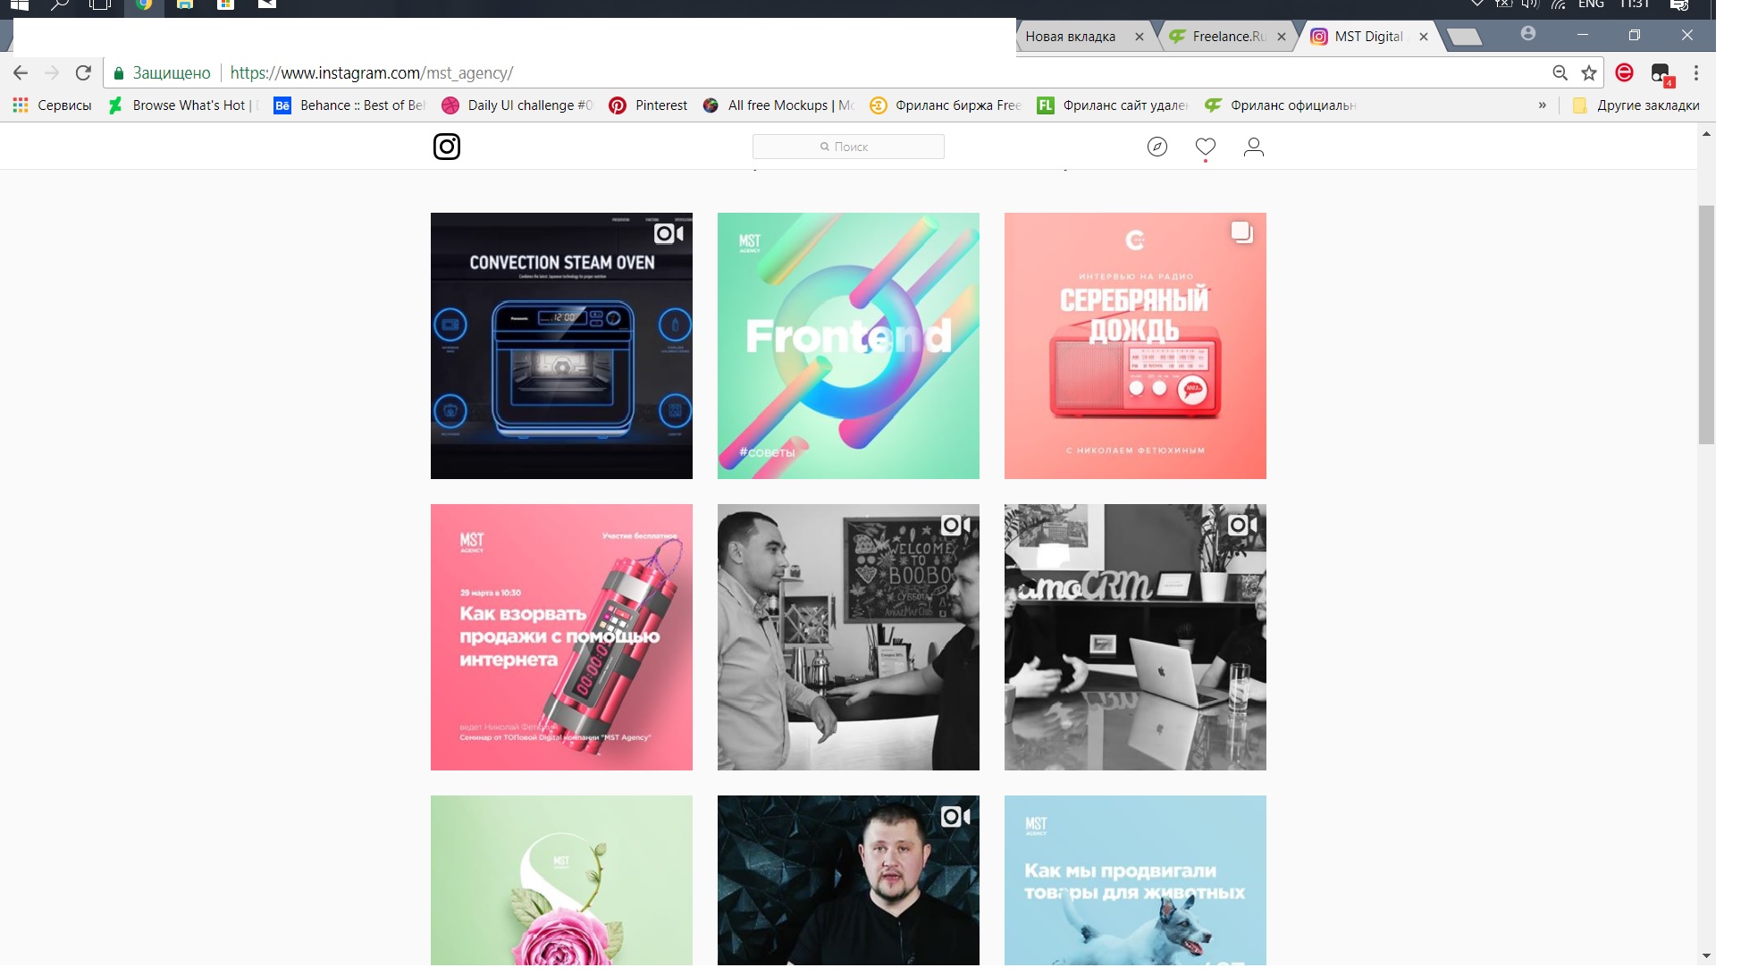Open the Серебряный Дождь radio post
Viewport: 1741px width, 976px height.
[1135, 346]
